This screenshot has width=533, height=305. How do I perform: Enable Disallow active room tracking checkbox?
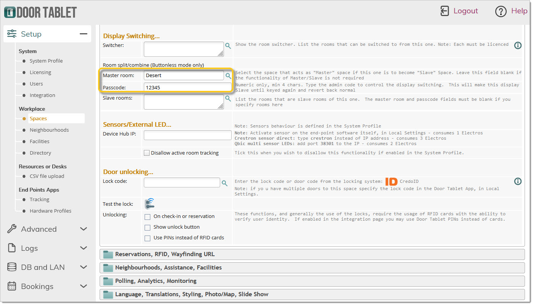[147, 153]
